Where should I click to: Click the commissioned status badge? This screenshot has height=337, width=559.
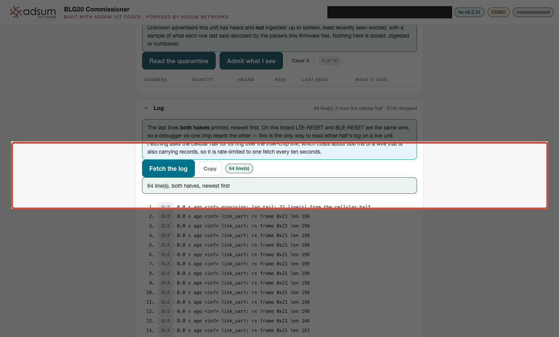point(533,12)
